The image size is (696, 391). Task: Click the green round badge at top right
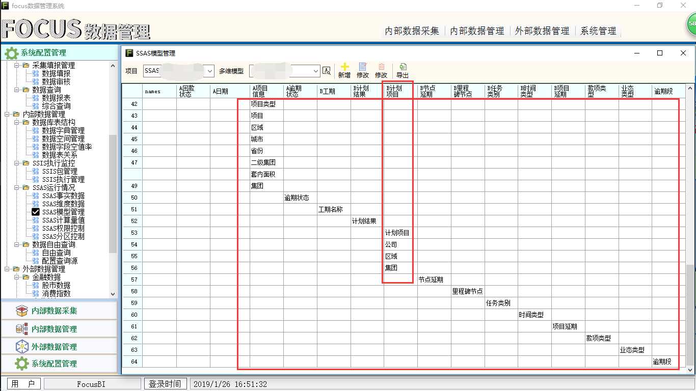(691, 23)
